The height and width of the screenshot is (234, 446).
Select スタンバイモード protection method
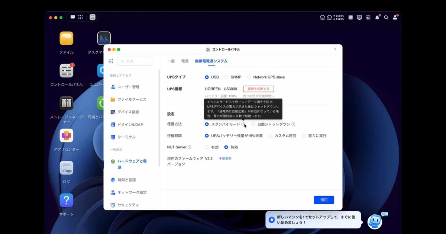click(207, 124)
